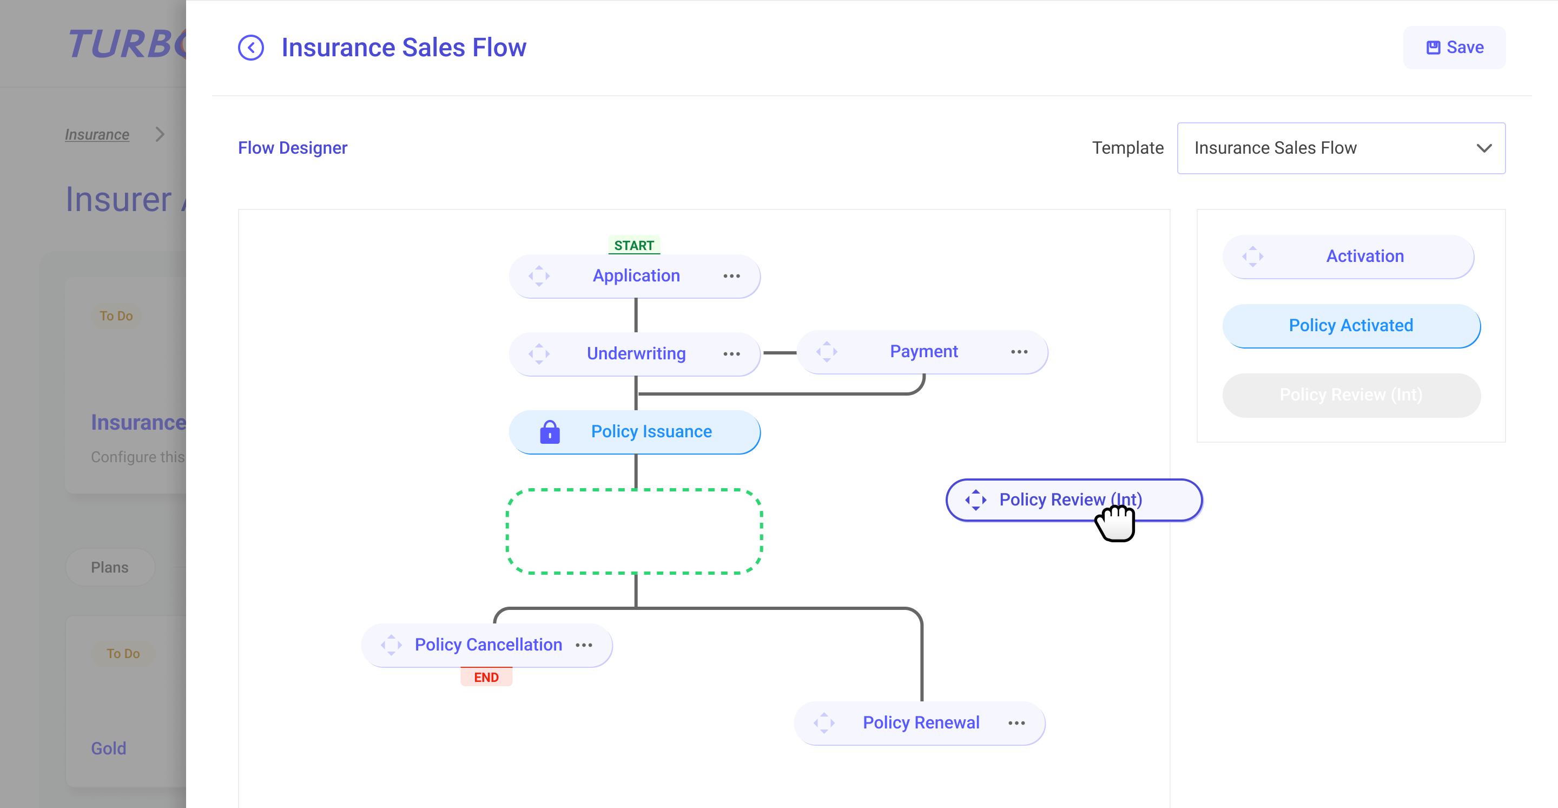Click the lock icon on Policy Issuance node

(x=549, y=431)
